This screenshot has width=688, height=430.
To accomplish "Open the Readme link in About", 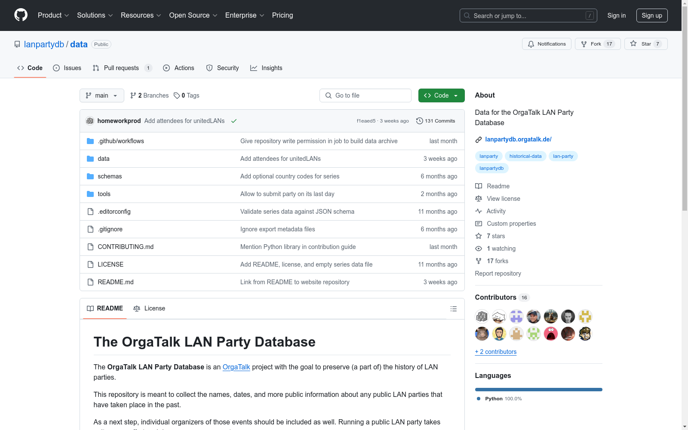I will pyautogui.click(x=492, y=186).
